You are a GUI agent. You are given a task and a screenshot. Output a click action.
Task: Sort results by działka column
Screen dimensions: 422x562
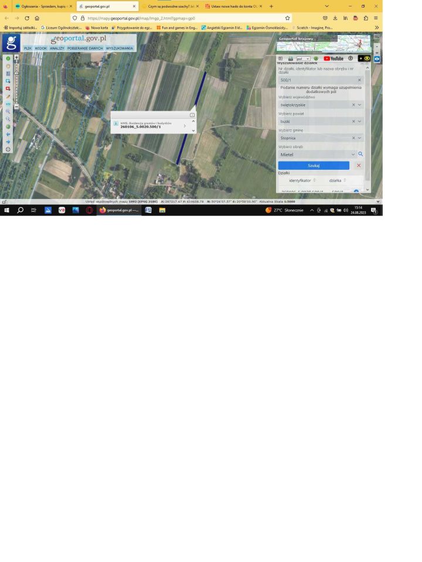pyautogui.click(x=338, y=180)
